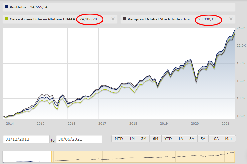Show the 5A period chart

[203, 139]
